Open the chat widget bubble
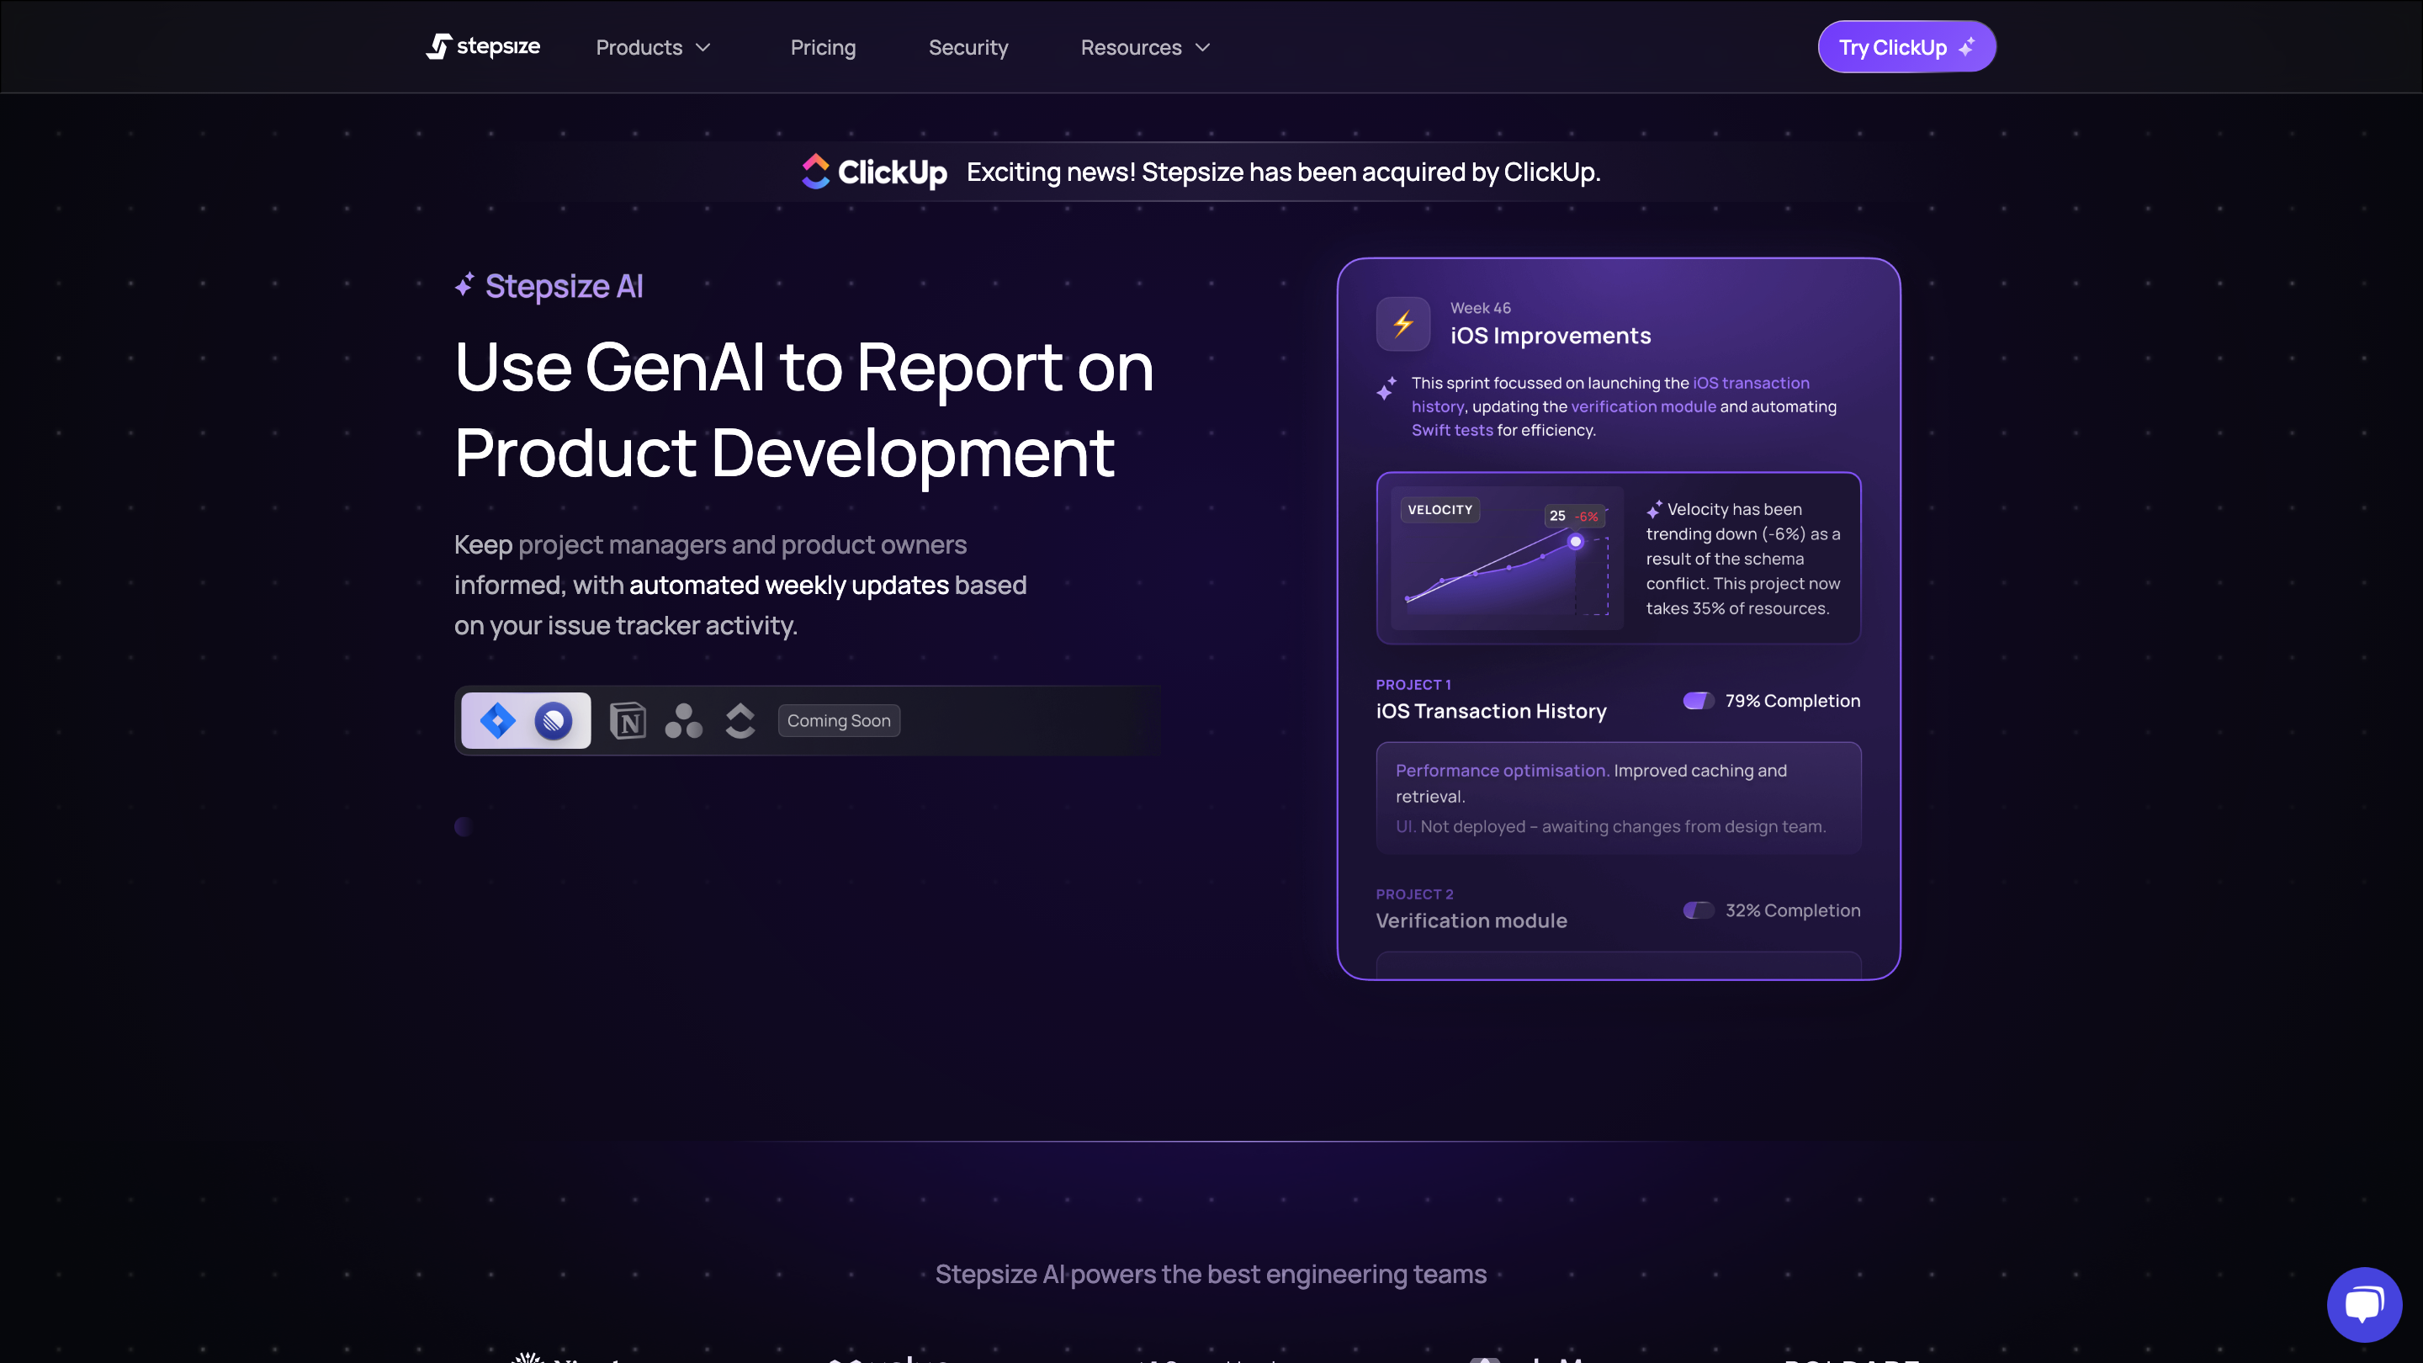Viewport: 2423px width, 1363px height. pyautogui.click(x=2364, y=1304)
